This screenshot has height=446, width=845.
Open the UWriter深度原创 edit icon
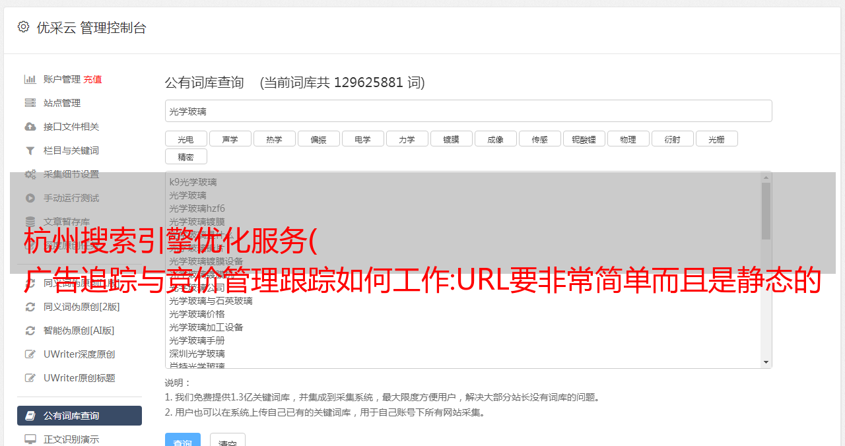click(x=30, y=354)
